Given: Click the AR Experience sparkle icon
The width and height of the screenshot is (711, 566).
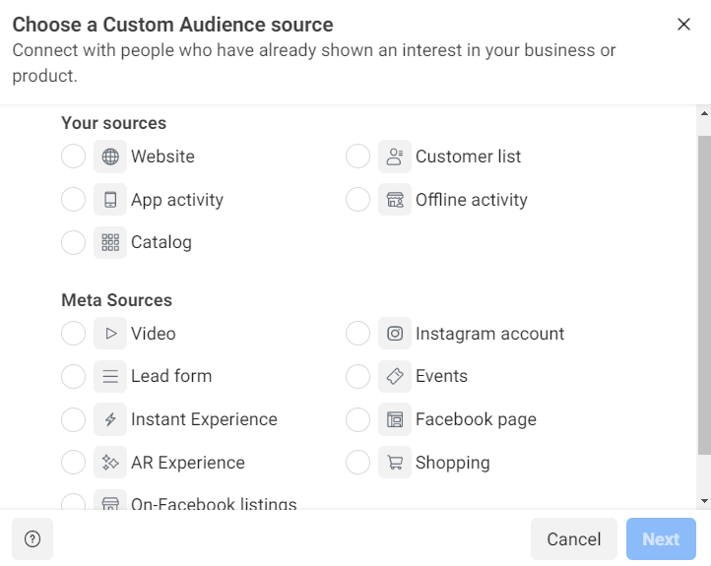Looking at the screenshot, I should (110, 463).
